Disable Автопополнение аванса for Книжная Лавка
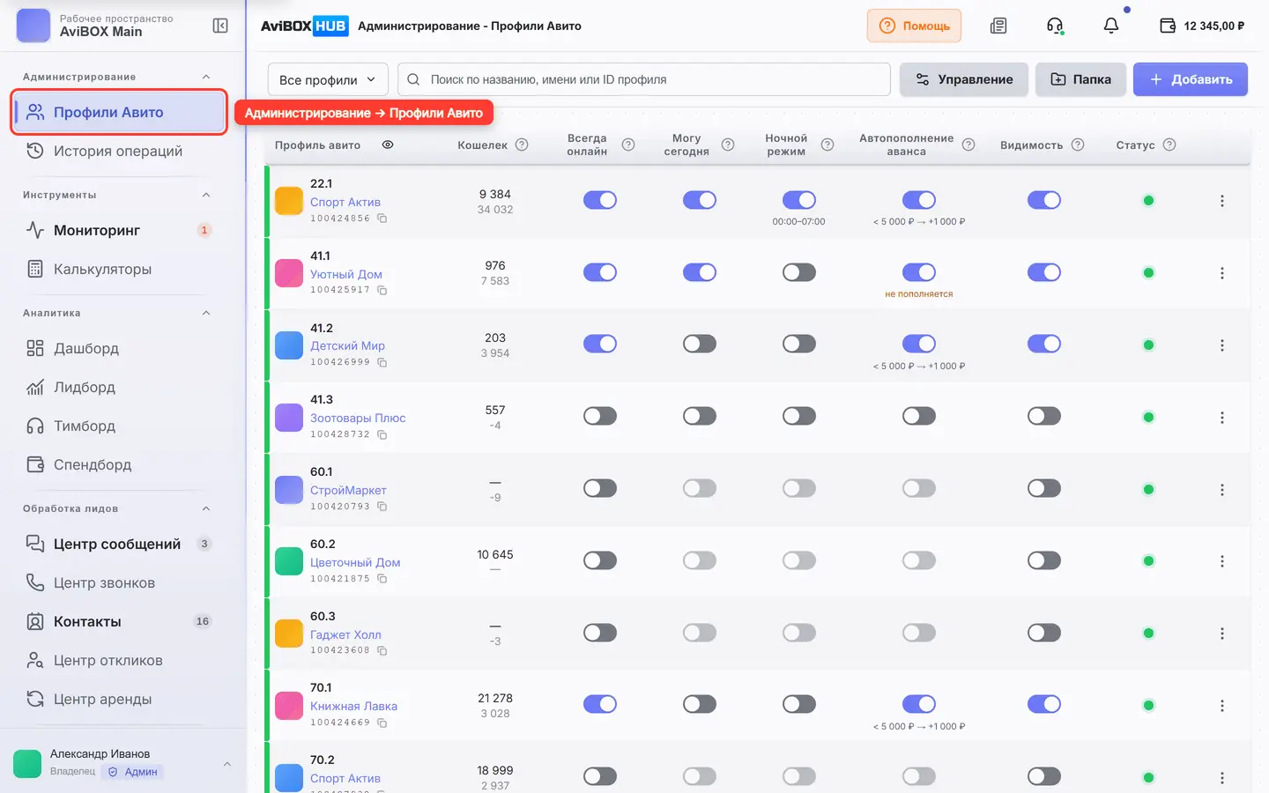Screen dimensions: 1269x793 (919, 704)
